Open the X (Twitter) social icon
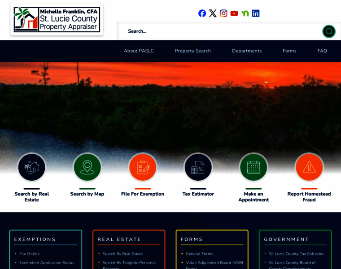 tap(213, 13)
